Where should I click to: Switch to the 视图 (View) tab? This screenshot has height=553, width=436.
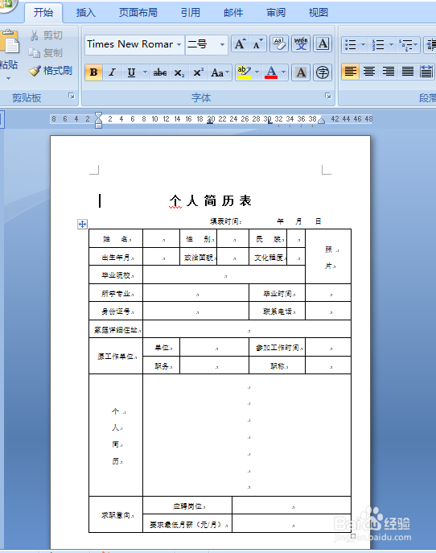click(x=319, y=13)
